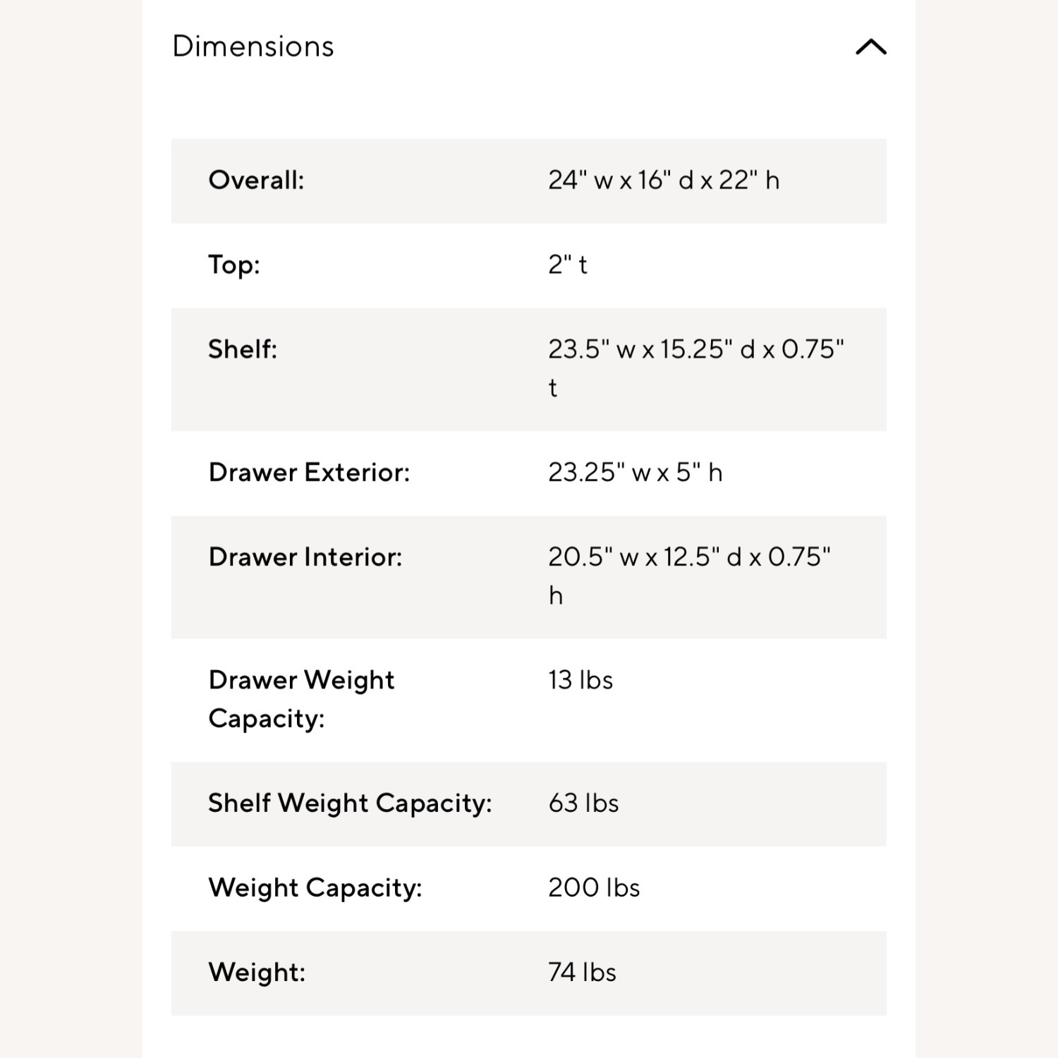
Task: Click the Dimensions heading text
Action: (253, 47)
